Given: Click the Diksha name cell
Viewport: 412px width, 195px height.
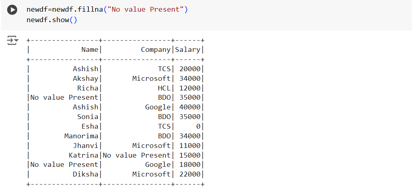Looking at the screenshot, I should coord(85,174).
